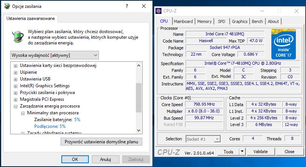
Task: Click the i7-4810MQ CPU @ 2.80GHz specification field
Action: [243, 63]
